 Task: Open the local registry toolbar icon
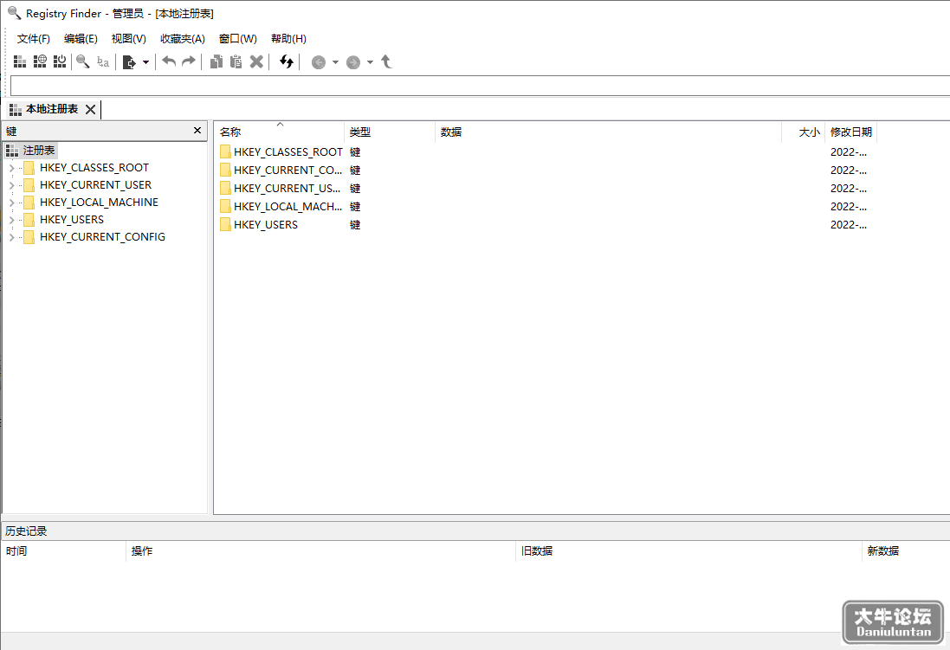click(x=19, y=61)
